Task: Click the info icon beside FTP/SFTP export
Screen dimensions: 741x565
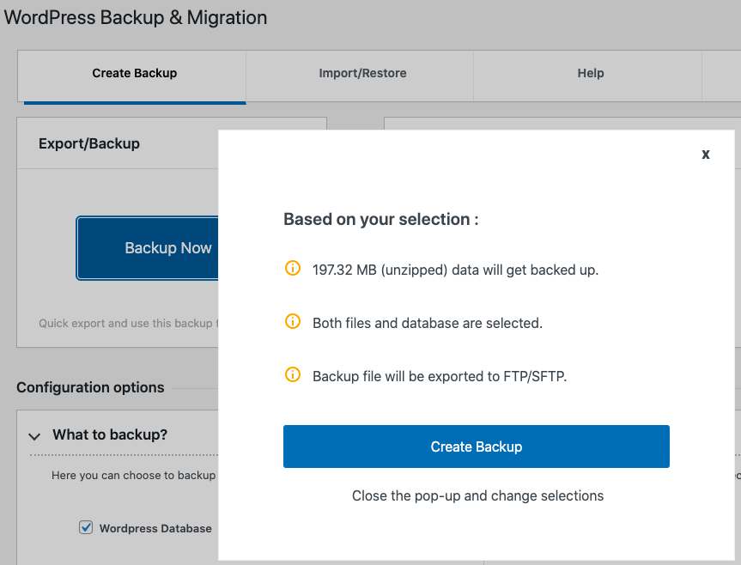Action: coord(293,375)
